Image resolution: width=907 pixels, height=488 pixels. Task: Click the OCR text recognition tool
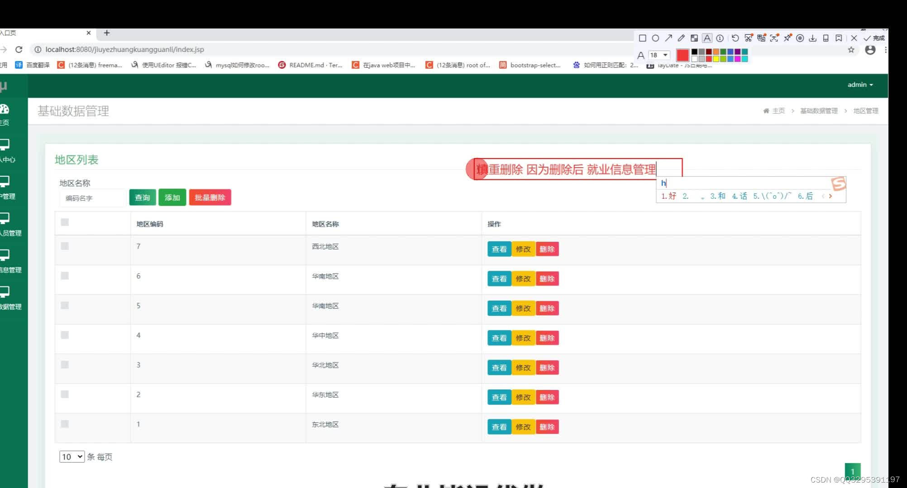point(774,38)
